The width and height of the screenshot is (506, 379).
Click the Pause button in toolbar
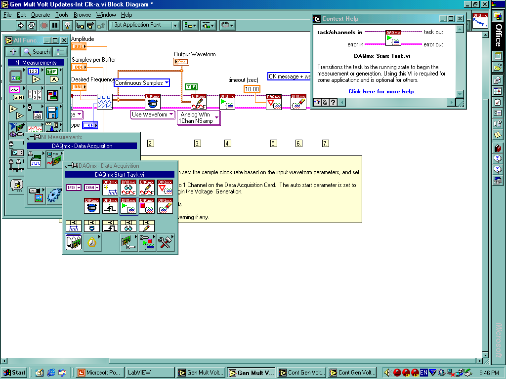point(55,25)
